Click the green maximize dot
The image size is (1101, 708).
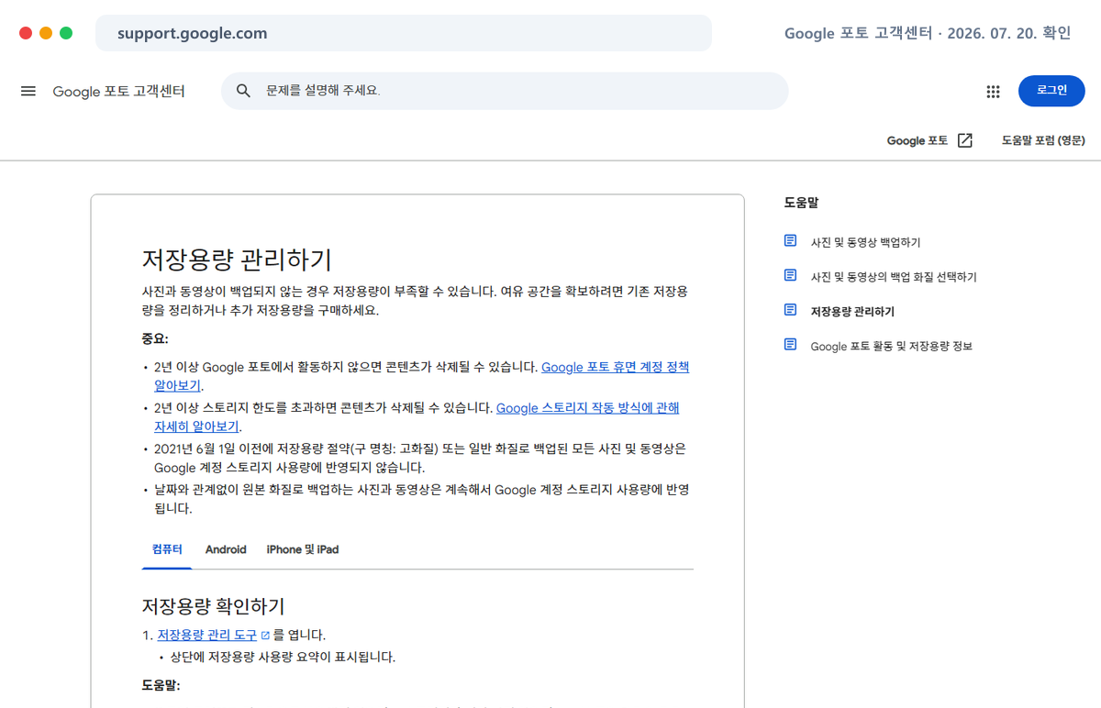[x=66, y=33]
